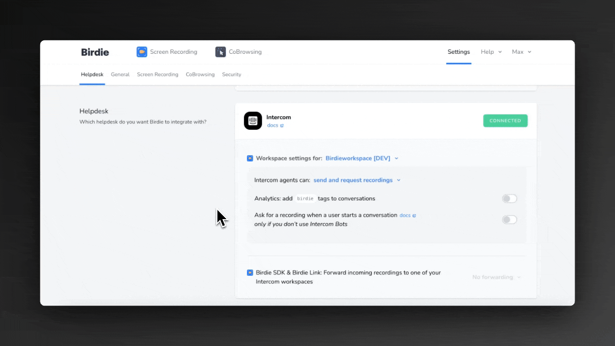This screenshot has width=615, height=346.
Task: Click external link icon beside recording docs
Action: (414, 216)
